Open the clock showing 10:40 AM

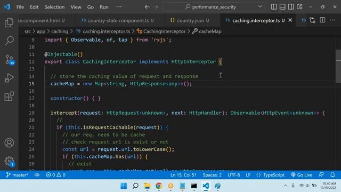[x=328, y=186]
